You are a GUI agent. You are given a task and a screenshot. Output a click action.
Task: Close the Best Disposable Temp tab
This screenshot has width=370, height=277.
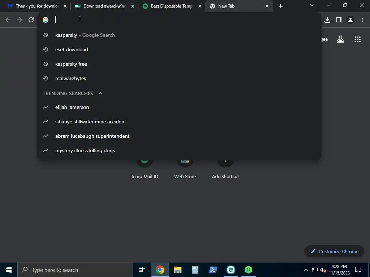pyautogui.click(x=200, y=6)
